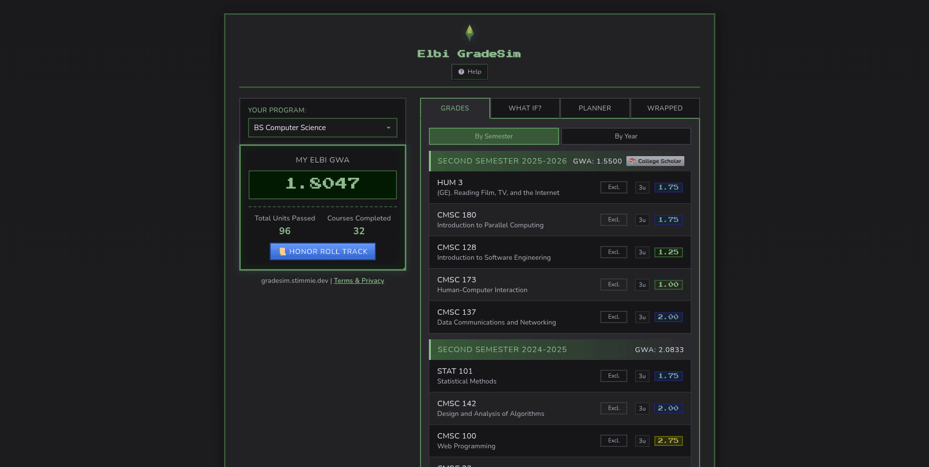The height and width of the screenshot is (467, 929).
Task: Switch to the GRADES tab
Action: click(x=455, y=108)
